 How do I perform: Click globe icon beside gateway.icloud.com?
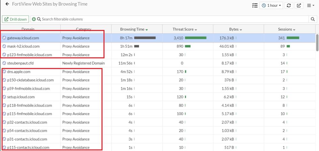click(4, 38)
